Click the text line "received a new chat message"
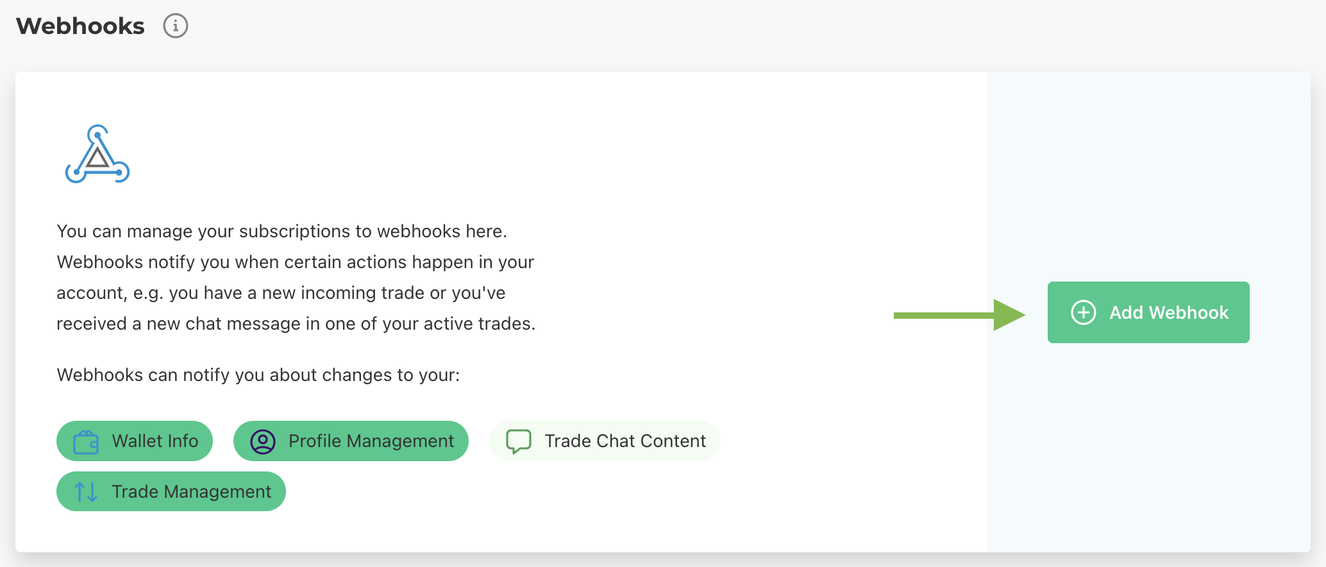Viewport: 1326px width, 567px height. [296, 324]
